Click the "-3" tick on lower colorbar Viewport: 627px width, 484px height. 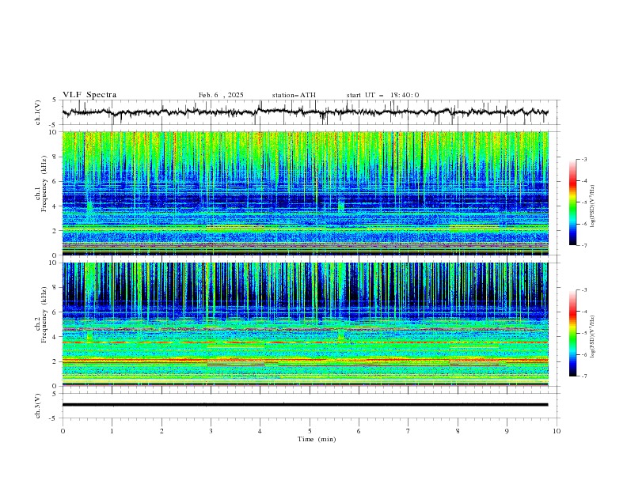point(583,290)
